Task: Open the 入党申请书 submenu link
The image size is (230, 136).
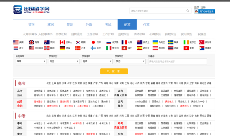Action: (30, 34)
